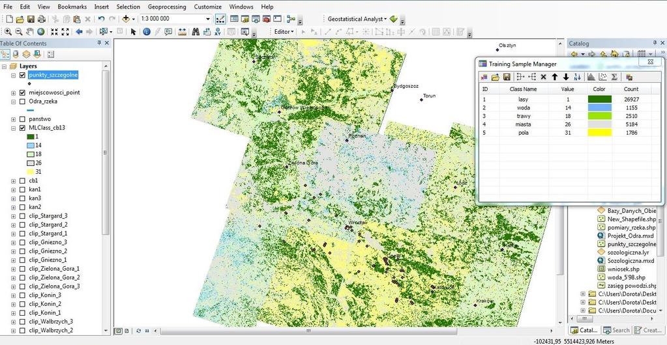The width and height of the screenshot is (667, 345).
Task: Open the Bookmarks menu
Action: click(72, 7)
